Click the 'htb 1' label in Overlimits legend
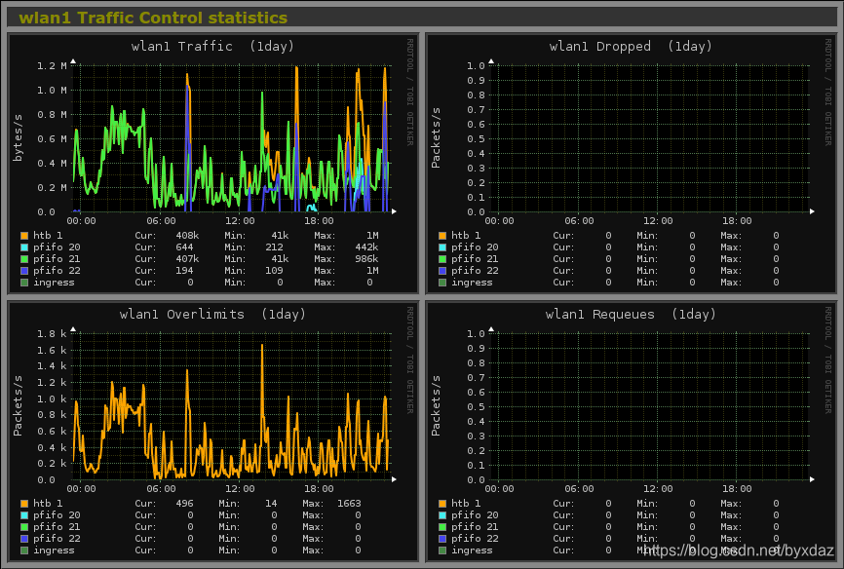The width and height of the screenshot is (844, 569). pos(48,504)
